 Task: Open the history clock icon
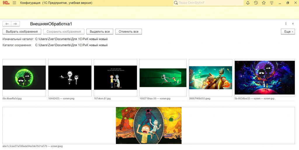[256, 3]
